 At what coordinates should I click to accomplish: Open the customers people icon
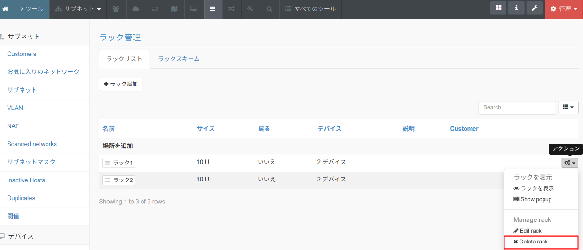click(116, 9)
